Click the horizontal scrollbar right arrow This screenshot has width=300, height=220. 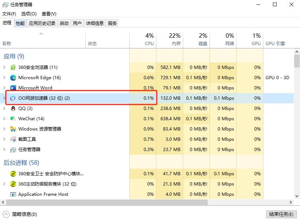tap(291, 202)
